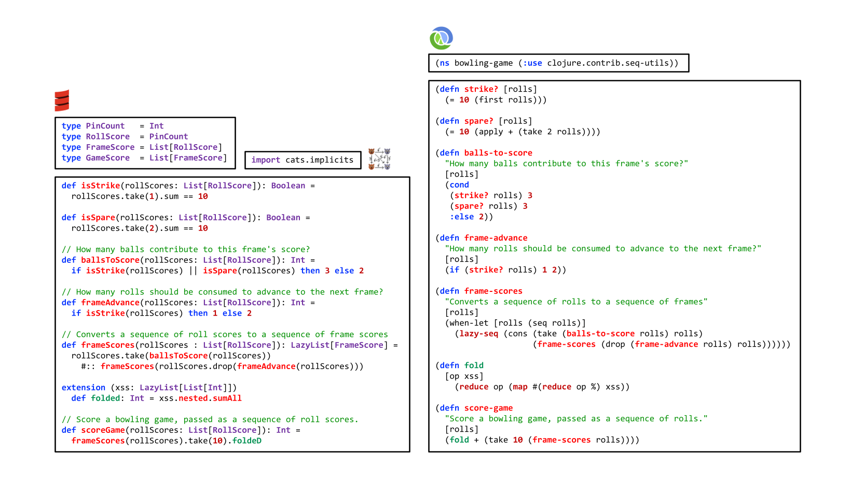
Task: Click the 'strike?' function name in its defn
Action: [x=482, y=89]
